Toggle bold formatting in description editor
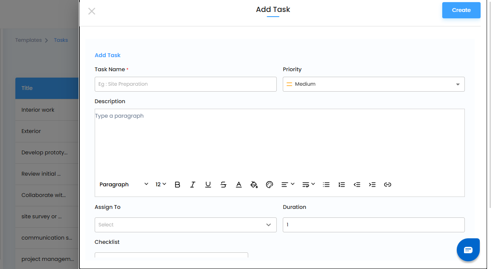The height and width of the screenshot is (269, 493). pyautogui.click(x=177, y=185)
